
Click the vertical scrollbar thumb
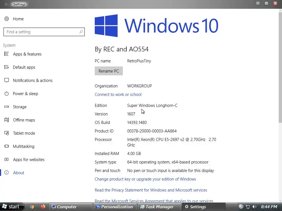point(280,67)
